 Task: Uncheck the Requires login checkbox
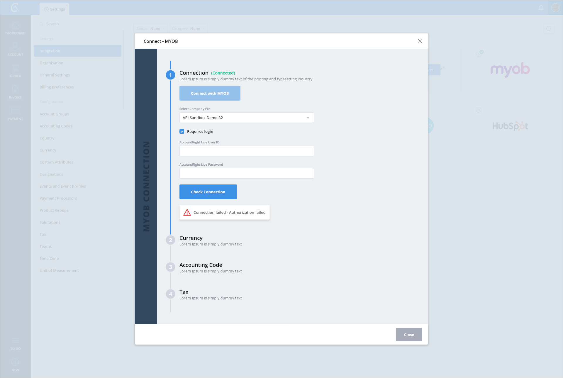[182, 131]
